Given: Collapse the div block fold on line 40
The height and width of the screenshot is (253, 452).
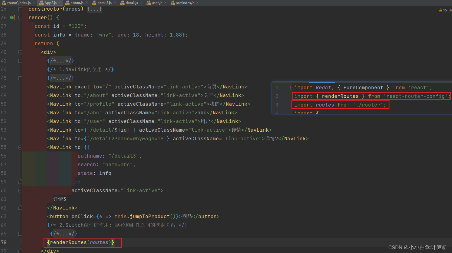Looking at the screenshot, I should [20, 52].
